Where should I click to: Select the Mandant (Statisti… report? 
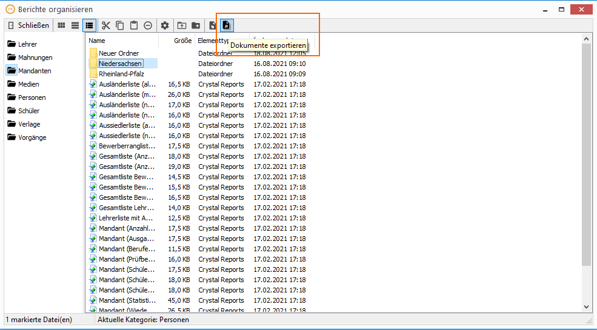pos(127,300)
